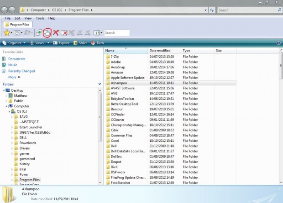Image resolution: width=283 pixels, height=203 pixels.
Task: Go forward with the Forward arrow button
Action: 12,10
